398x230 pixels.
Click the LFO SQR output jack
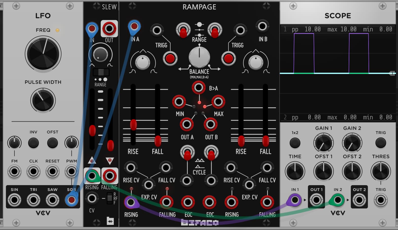coord(72,200)
